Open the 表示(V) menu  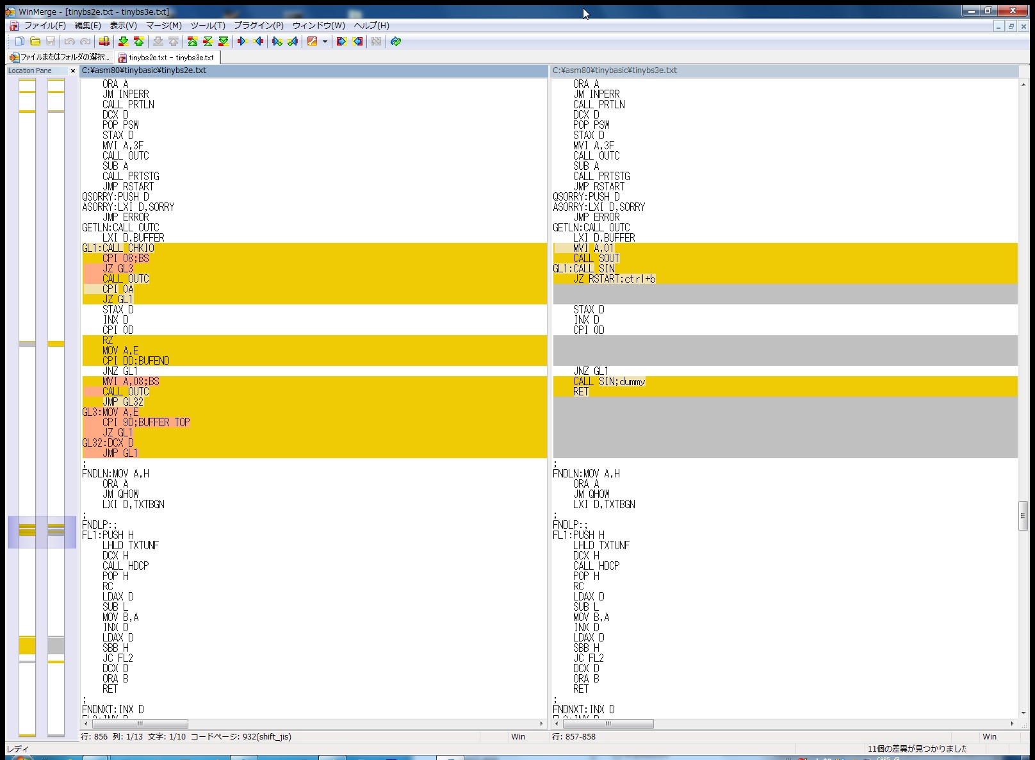point(123,26)
